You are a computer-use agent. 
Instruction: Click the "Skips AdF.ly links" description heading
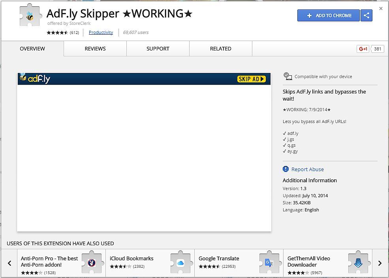click(324, 95)
